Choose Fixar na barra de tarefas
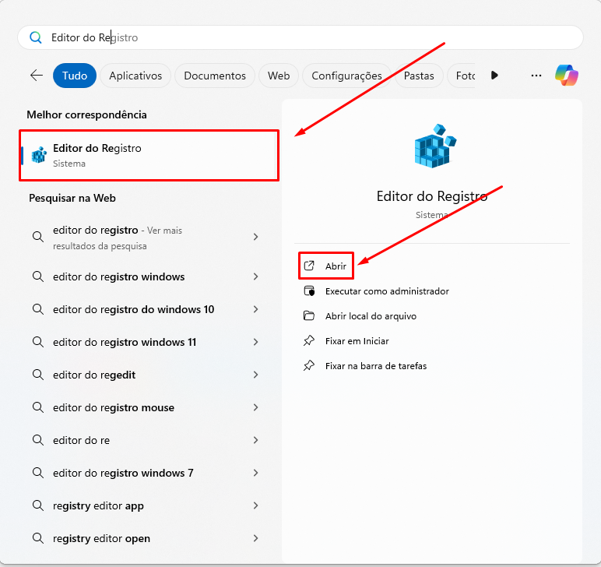The height and width of the screenshot is (567, 601). tap(375, 366)
